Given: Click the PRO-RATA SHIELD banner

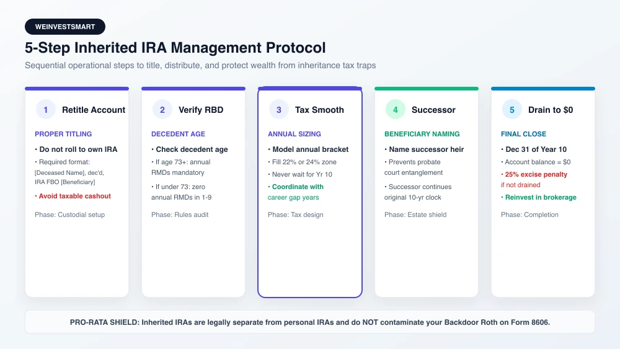Looking at the screenshot, I should tap(310, 322).
